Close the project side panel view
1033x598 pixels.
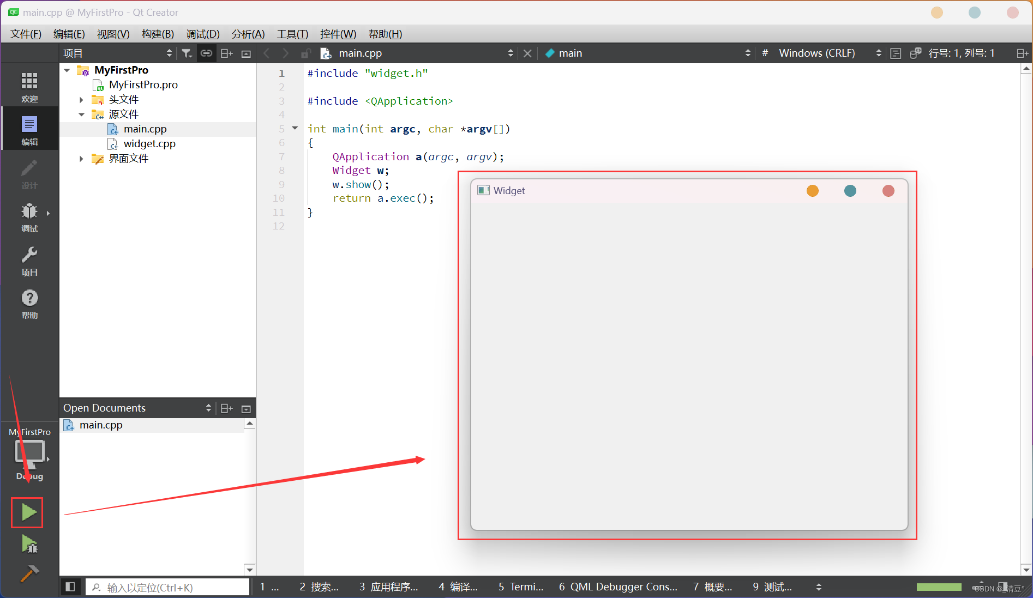(x=246, y=53)
